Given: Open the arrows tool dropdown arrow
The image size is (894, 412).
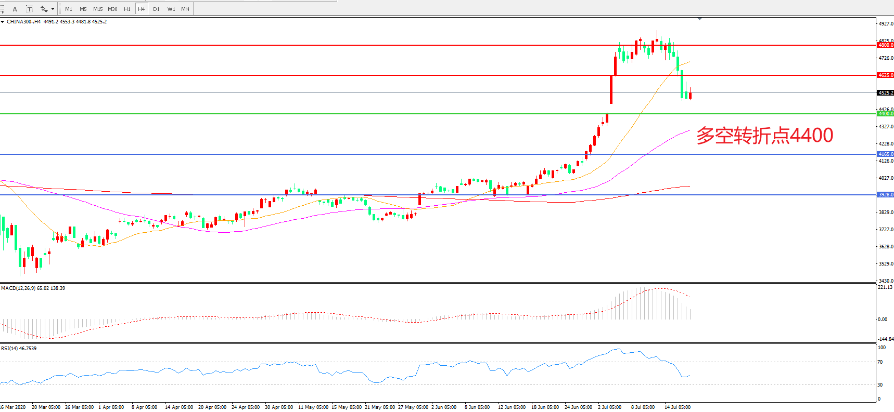Looking at the screenshot, I should click(x=53, y=9).
